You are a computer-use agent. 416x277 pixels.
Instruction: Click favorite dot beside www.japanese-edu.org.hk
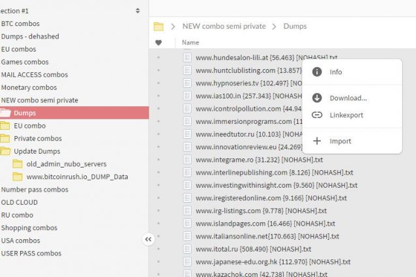point(158,261)
